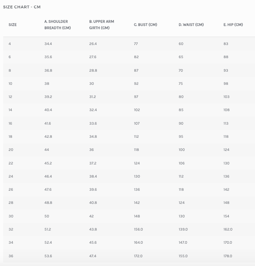
Task: Click upper arm girth value 40.8
Action: tap(93, 203)
